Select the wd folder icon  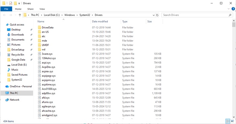coord(39,49)
